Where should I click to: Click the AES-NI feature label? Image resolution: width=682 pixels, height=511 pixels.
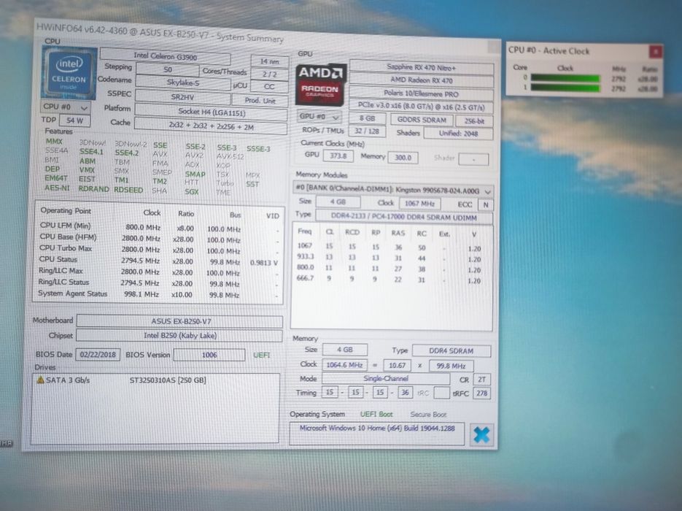[57, 188]
